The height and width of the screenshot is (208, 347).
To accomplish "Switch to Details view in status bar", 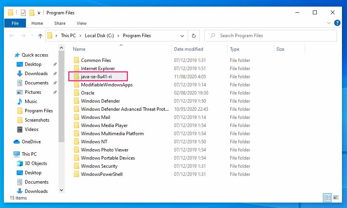I will coord(327,198).
